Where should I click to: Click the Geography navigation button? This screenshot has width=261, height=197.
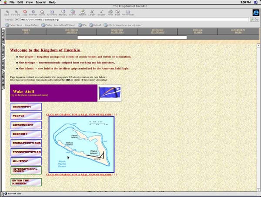[26, 107]
